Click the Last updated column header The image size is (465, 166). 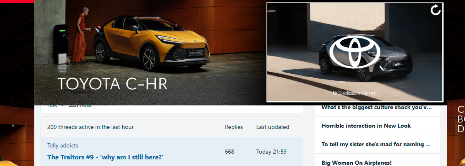click(x=272, y=127)
